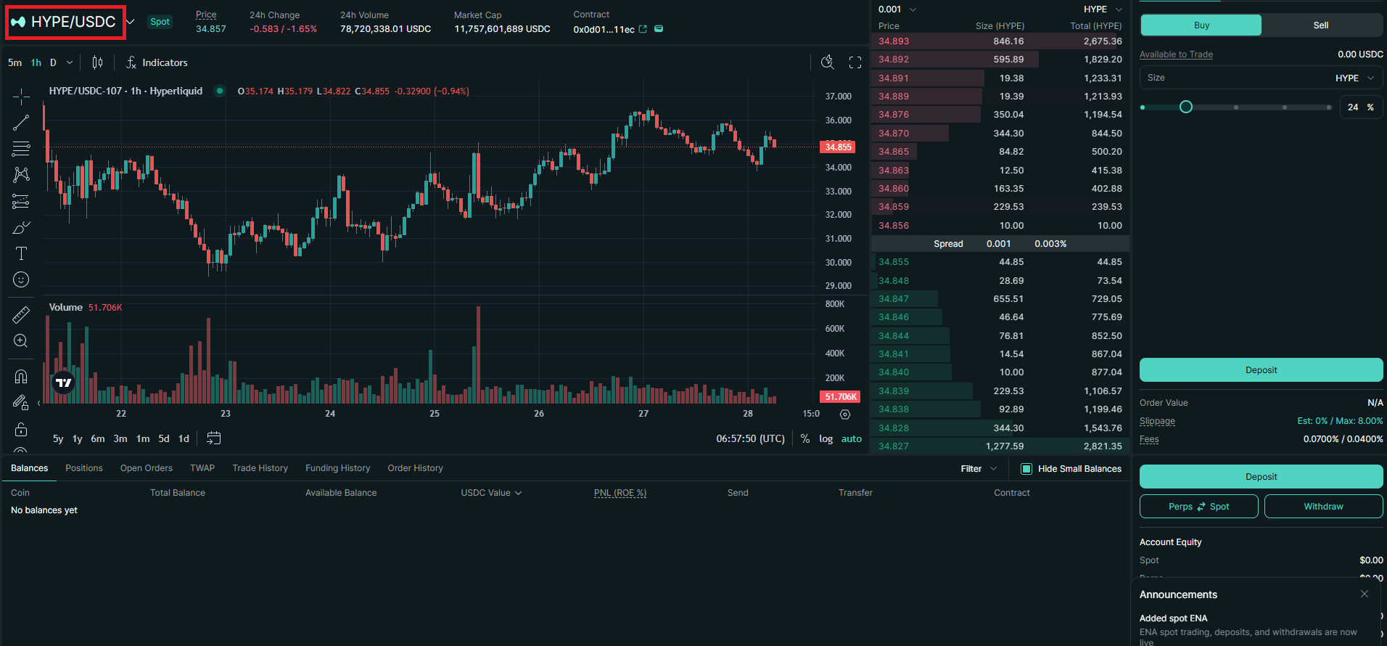Open the go-to-date calendar icon
This screenshot has height=646, width=1387.
pos(213,438)
